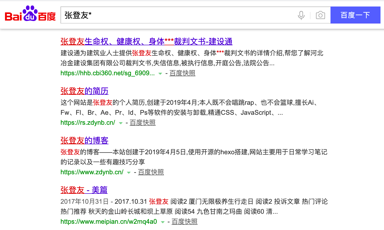Click snippet line 热门推荐 秋天的金山岭长城
This screenshot has width=384, height=230.
click(169, 212)
